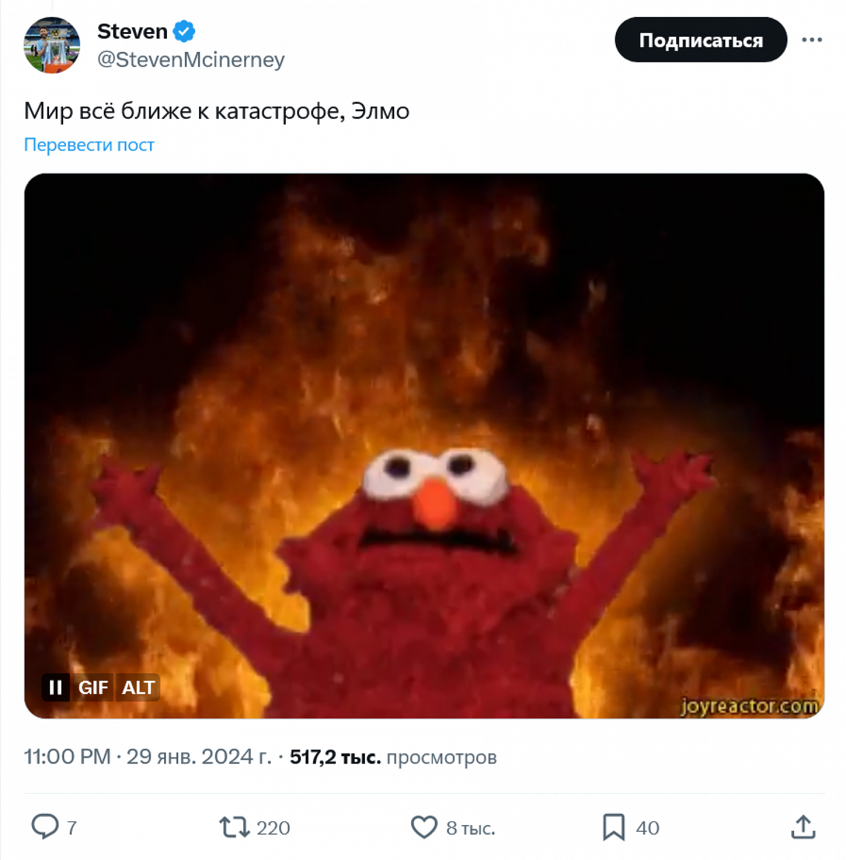The height and width of the screenshot is (860, 846).
Task: Click the blue verified badge
Action: tap(184, 31)
